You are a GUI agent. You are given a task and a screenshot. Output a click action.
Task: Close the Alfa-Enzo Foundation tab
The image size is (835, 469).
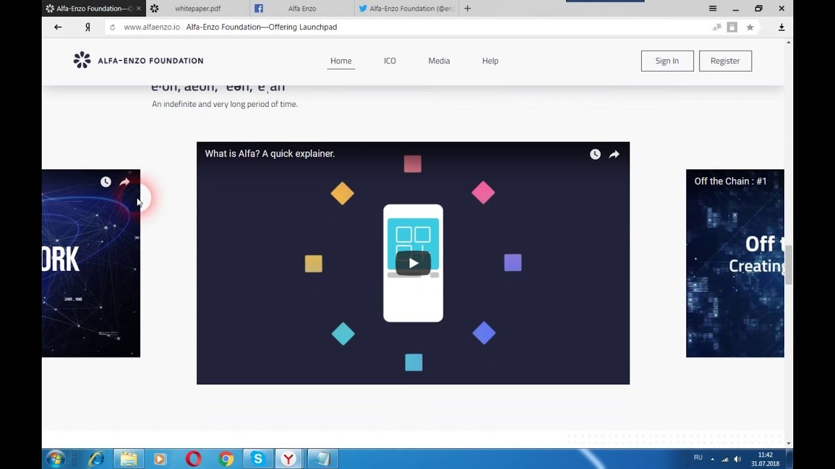click(x=138, y=8)
